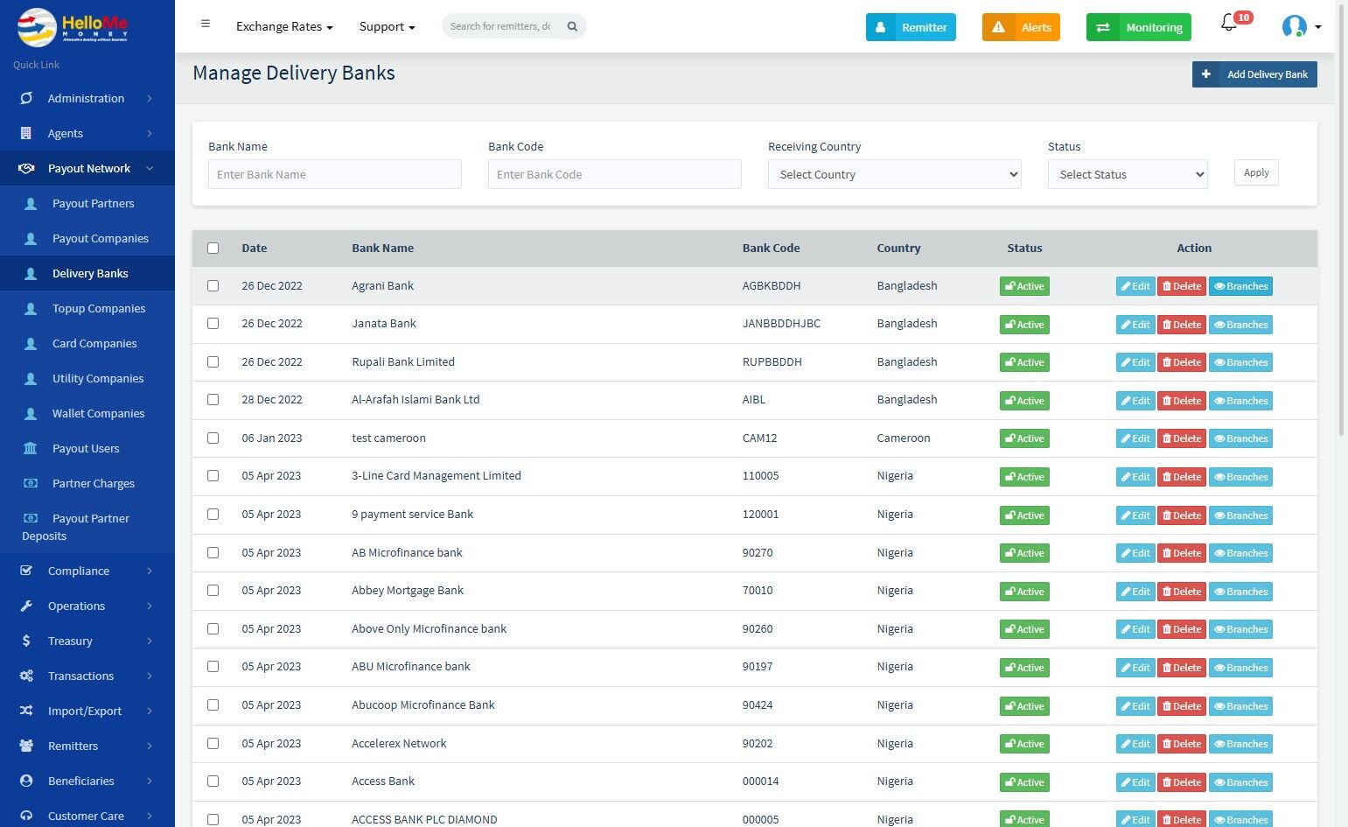Open the notification bell icon
1348x827 pixels.
click(x=1229, y=25)
